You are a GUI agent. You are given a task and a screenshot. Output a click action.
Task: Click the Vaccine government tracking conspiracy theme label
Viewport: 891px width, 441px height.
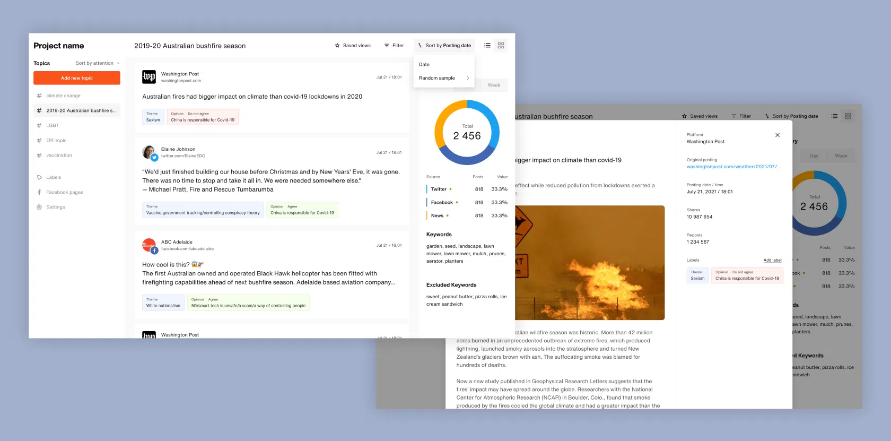(203, 210)
